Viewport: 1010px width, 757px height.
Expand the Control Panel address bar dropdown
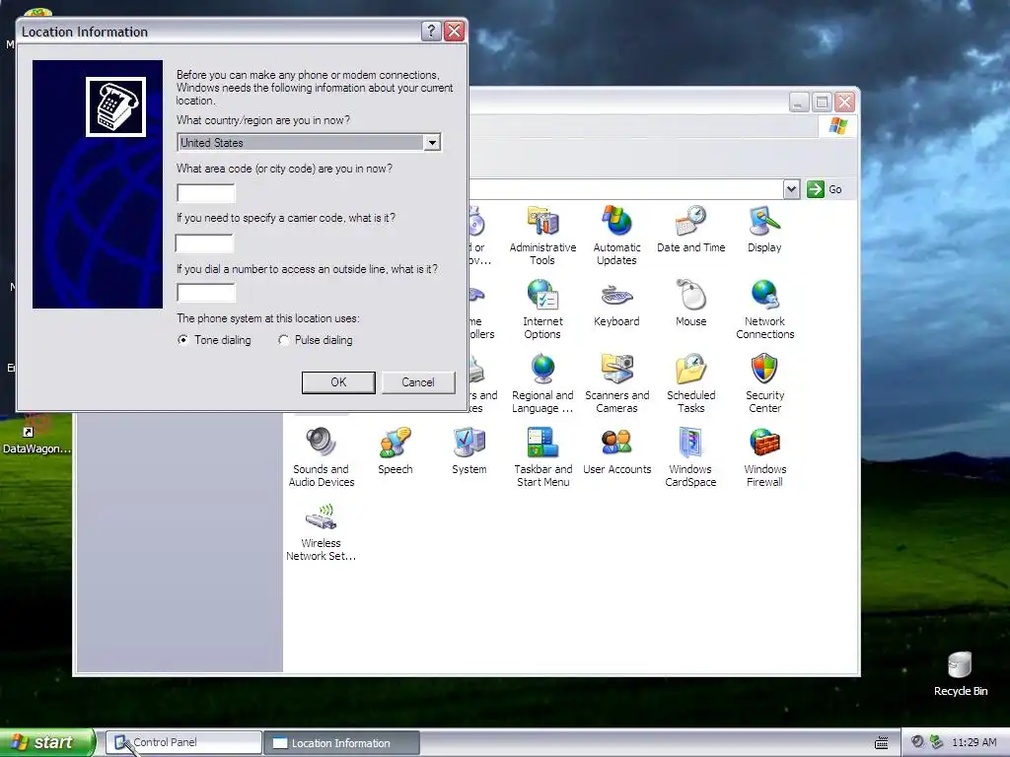792,189
